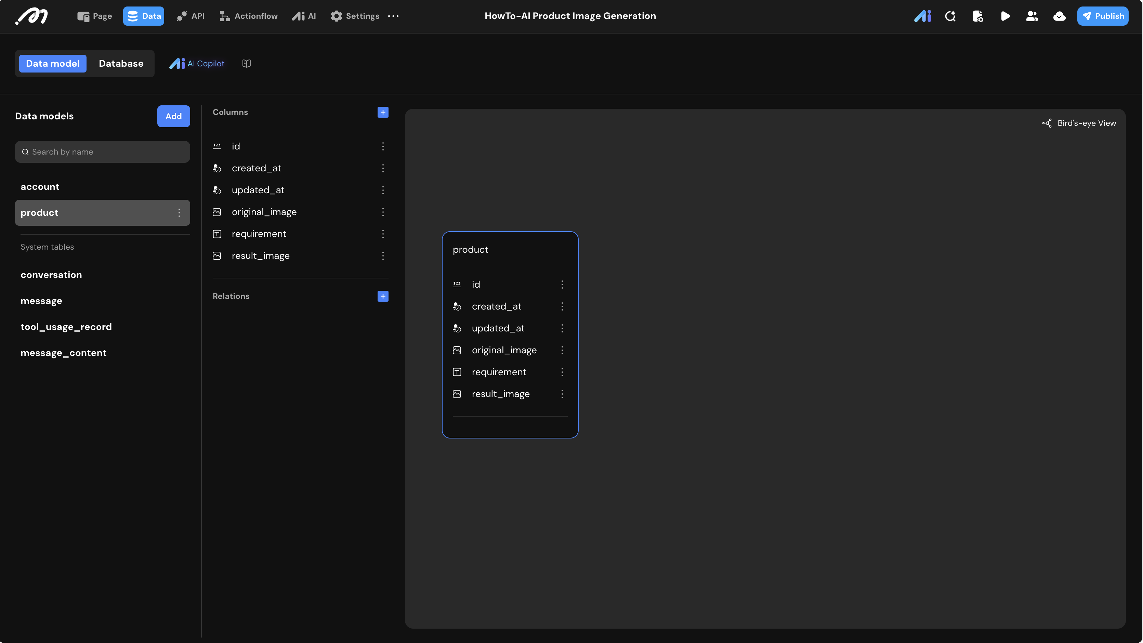This screenshot has width=1143, height=643.
Task: Click the Search by name field
Action: click(103, 152)
